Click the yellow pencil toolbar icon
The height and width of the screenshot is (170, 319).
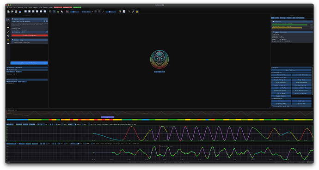point(103,12)
